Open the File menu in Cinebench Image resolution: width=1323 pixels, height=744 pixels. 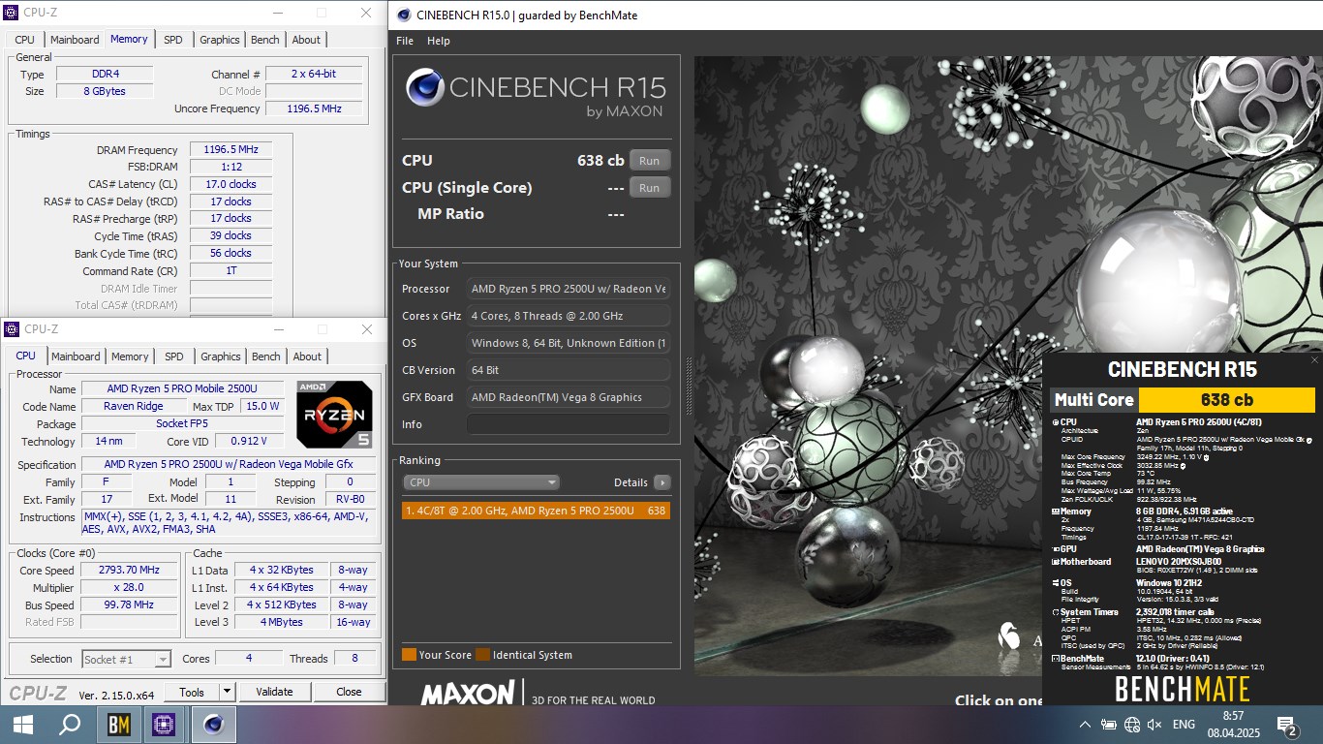tap(405, 41)
